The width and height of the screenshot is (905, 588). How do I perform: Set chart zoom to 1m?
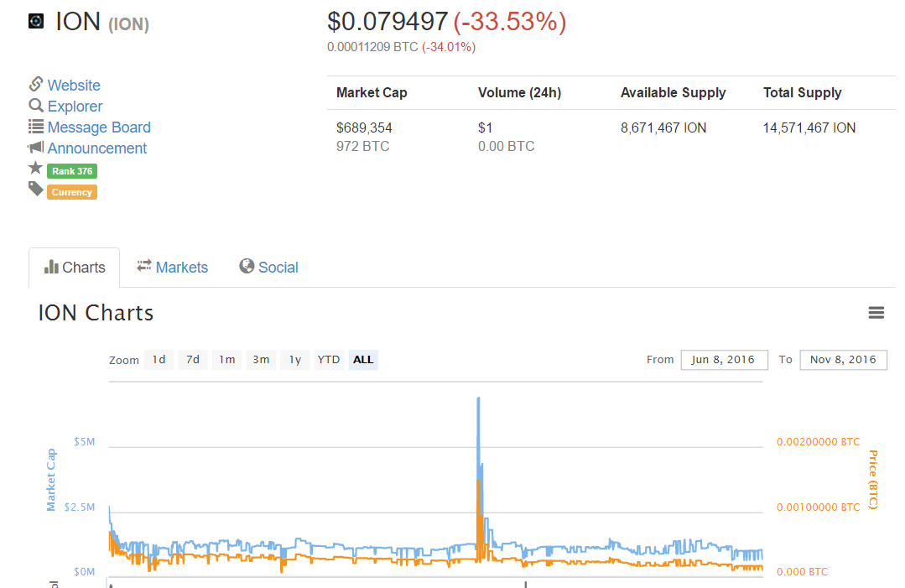coord(226,360)
